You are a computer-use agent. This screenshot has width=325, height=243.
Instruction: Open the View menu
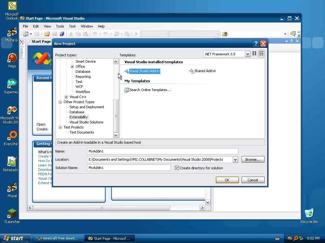(47, 26)
